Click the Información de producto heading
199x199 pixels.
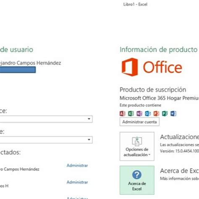[x=158, y=50]
